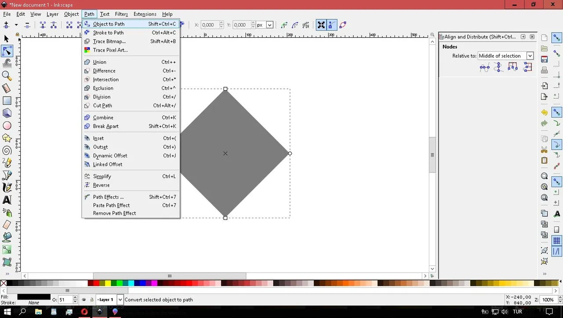Open the px units dropdown
Screen dimensions: 563x318
[x=265, y=25]
